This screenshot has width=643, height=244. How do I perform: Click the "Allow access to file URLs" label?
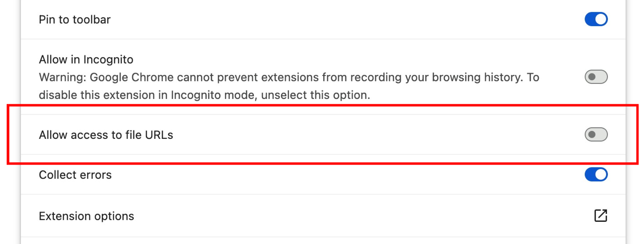106,135
